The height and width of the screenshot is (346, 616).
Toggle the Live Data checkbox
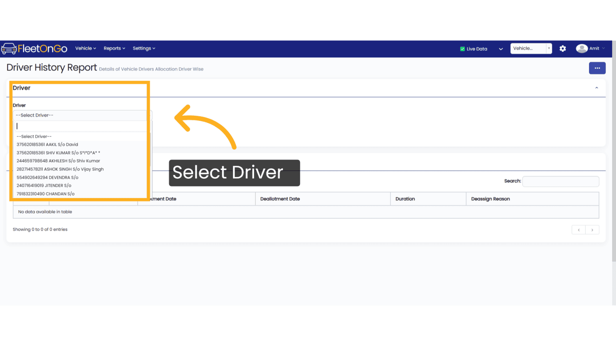[462, 49]
